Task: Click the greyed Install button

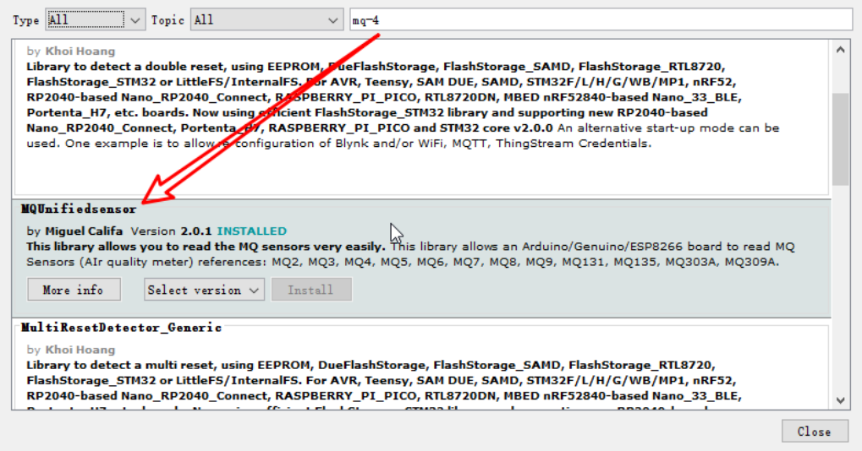Action: (311, 290)
